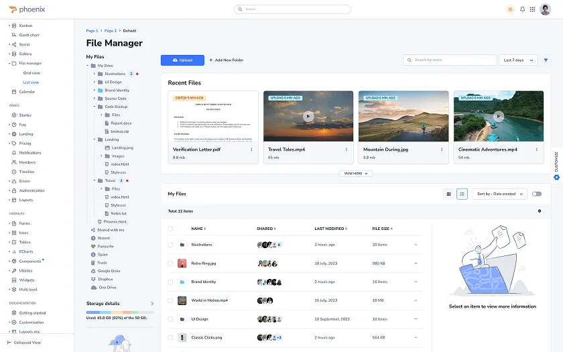Select Grid view under File manager

point(32,73)
